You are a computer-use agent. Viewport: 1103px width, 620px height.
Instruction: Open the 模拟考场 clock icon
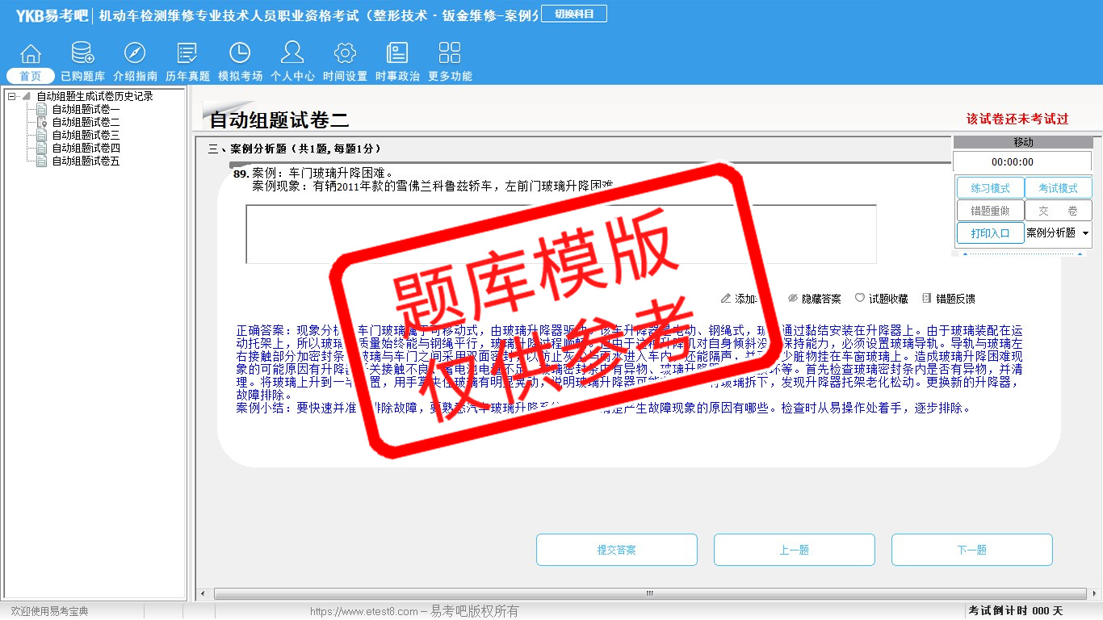coord(240,54)
